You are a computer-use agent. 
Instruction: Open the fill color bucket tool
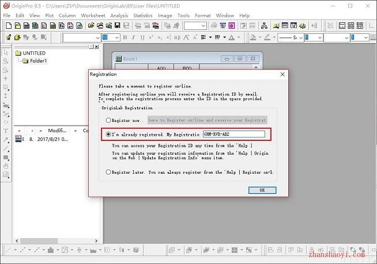253,37
